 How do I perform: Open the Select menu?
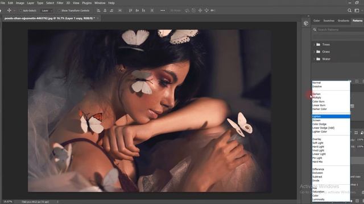[50, 3]
